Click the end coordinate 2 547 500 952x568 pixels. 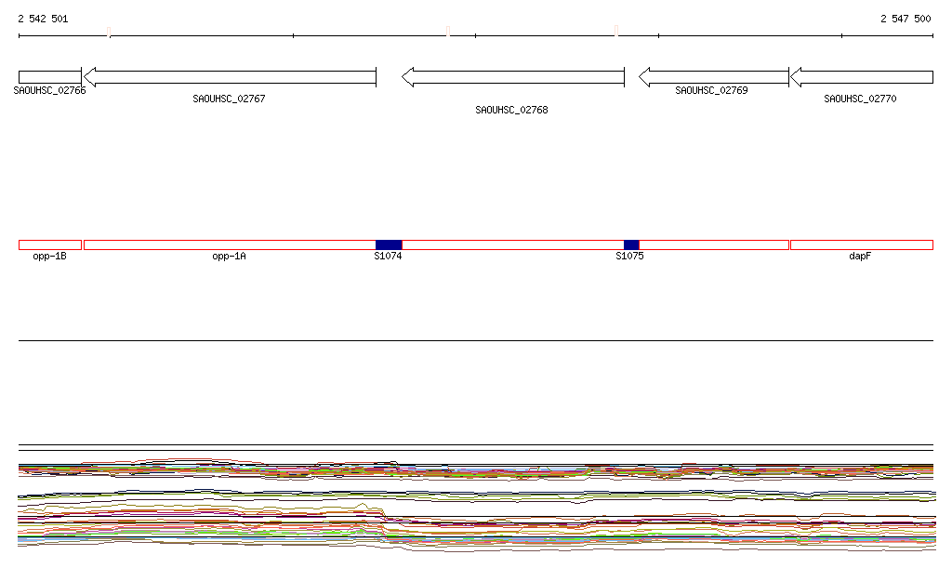pos(906,19)
